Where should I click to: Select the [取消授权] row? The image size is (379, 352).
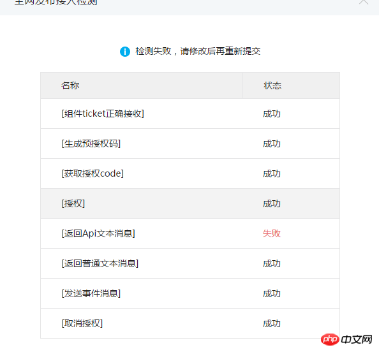tap(190, 323)
